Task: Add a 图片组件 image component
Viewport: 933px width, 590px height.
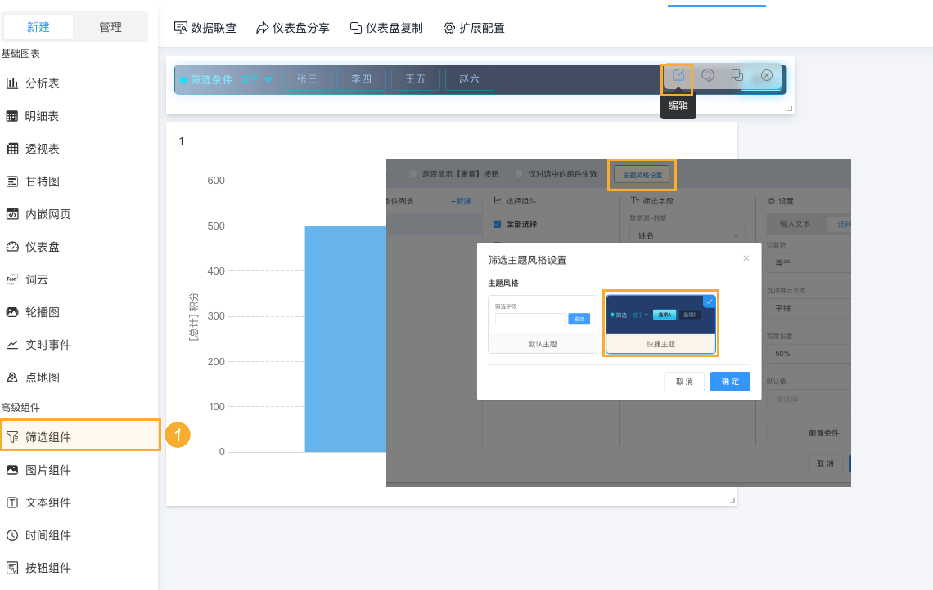Action: pyautogui.click(x=38, y=470)
